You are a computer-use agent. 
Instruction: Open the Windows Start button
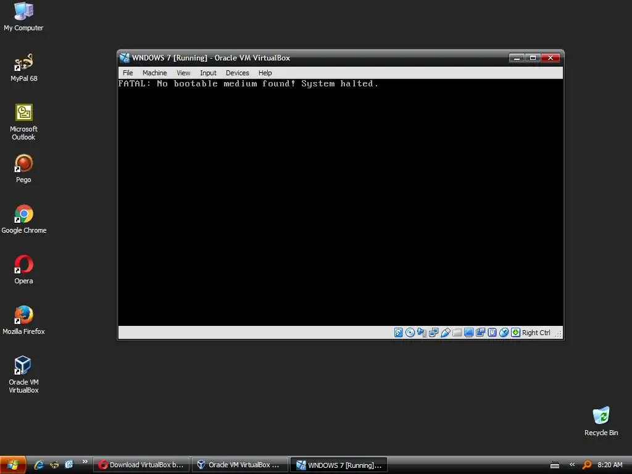pos(13,465)
